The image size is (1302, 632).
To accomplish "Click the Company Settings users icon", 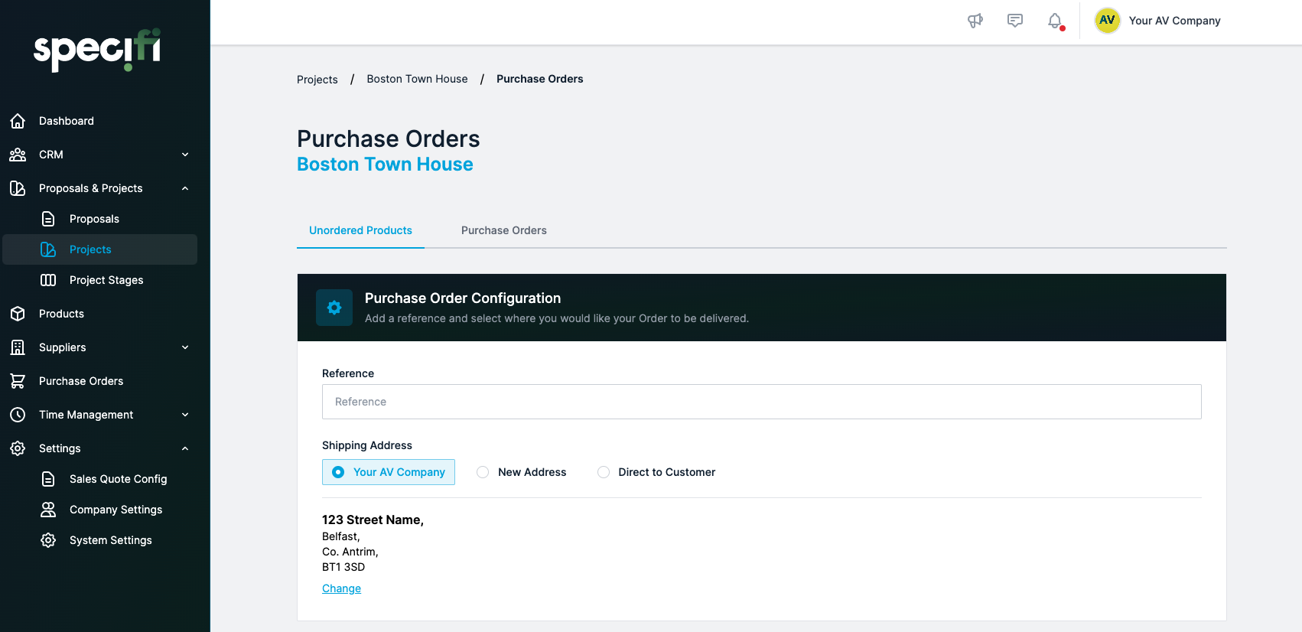I will [x=48, y=510].
